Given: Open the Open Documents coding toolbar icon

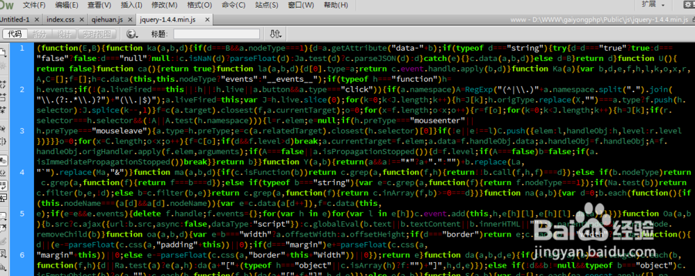Looking at the screenshot, I should [3, 52].
